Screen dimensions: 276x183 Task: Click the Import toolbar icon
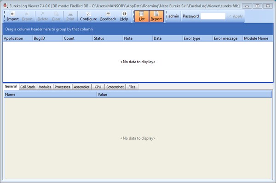tap(13, 16)
